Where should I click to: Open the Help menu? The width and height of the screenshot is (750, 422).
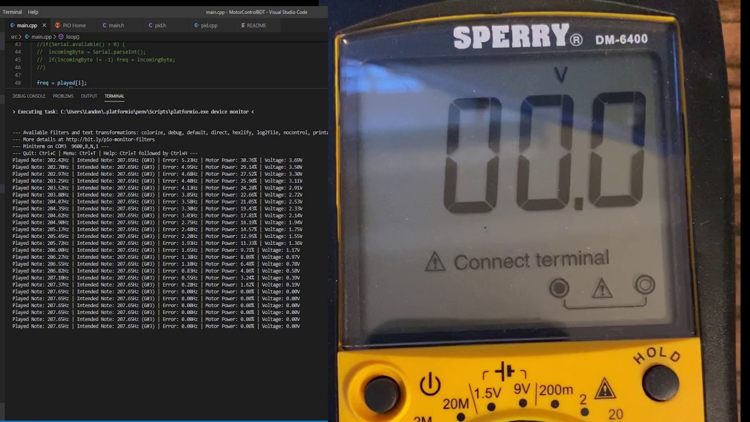(33, 12)
